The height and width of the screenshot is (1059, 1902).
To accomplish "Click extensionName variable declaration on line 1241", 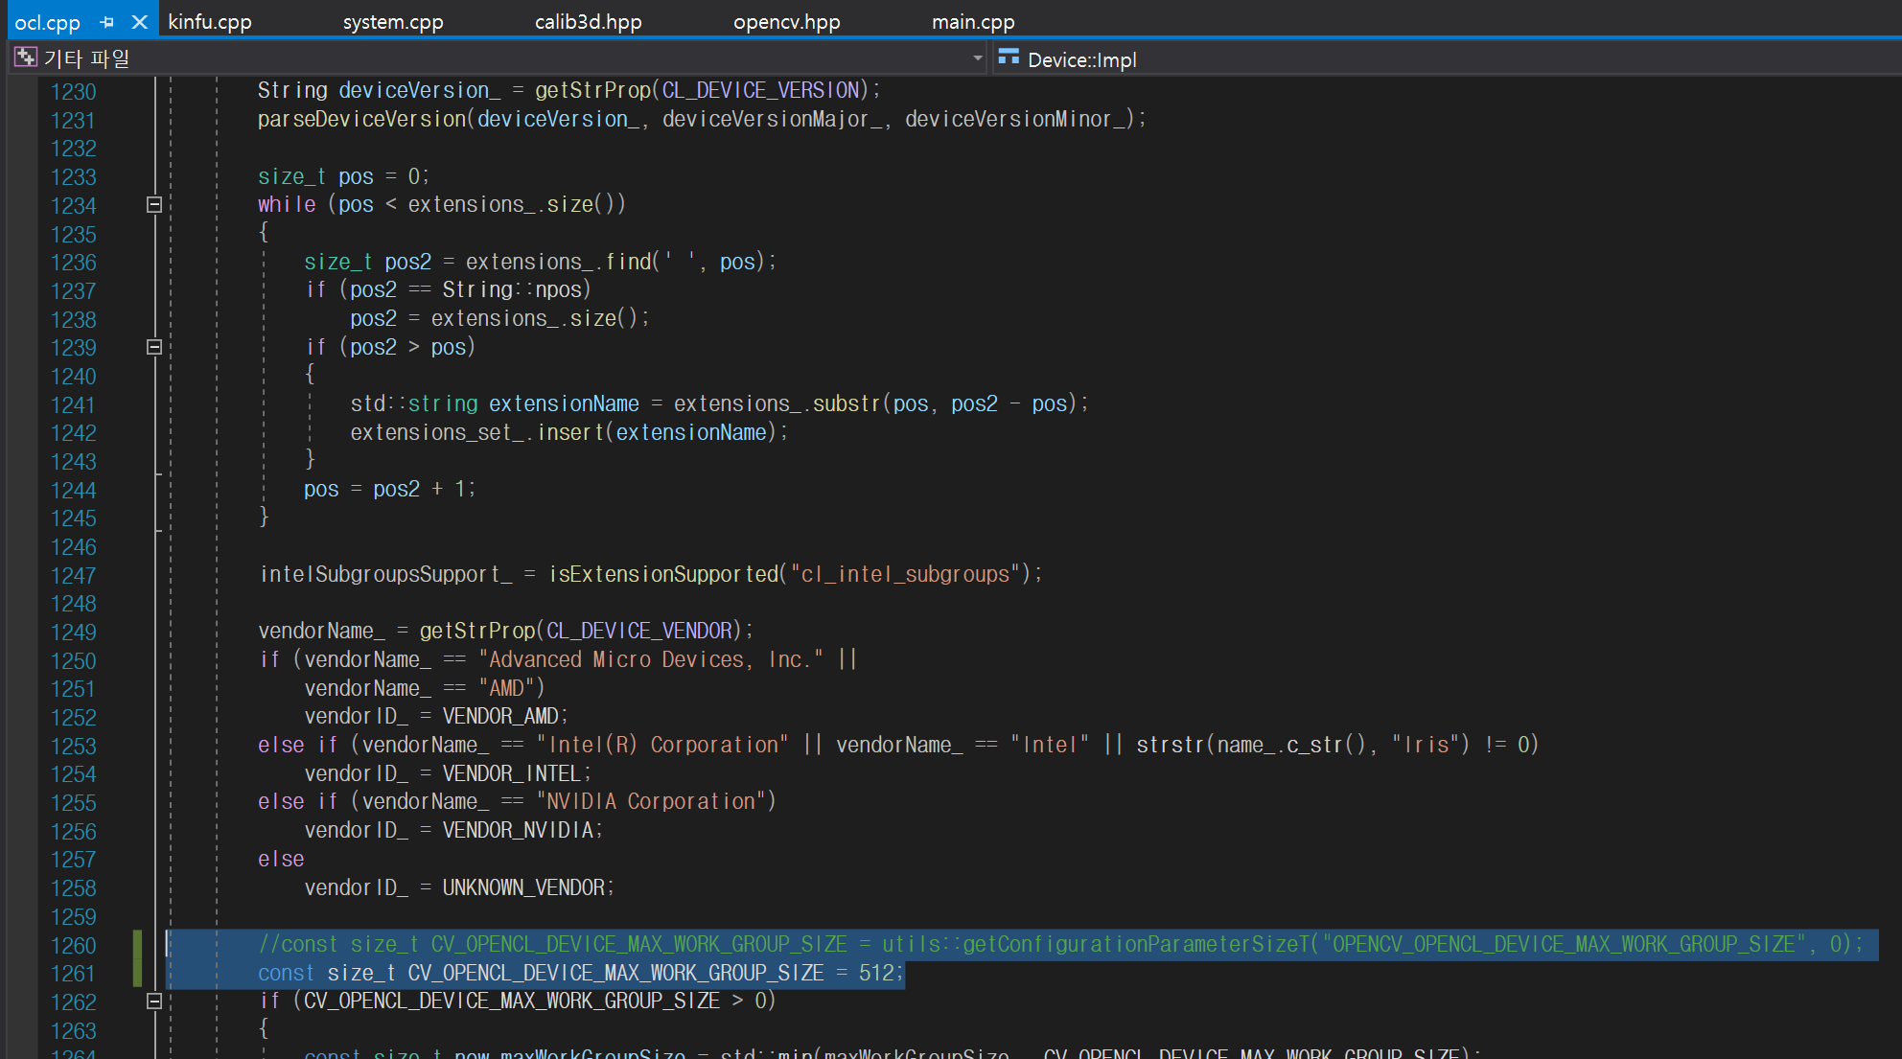I will pyautogui.click(x=564, y=403).
